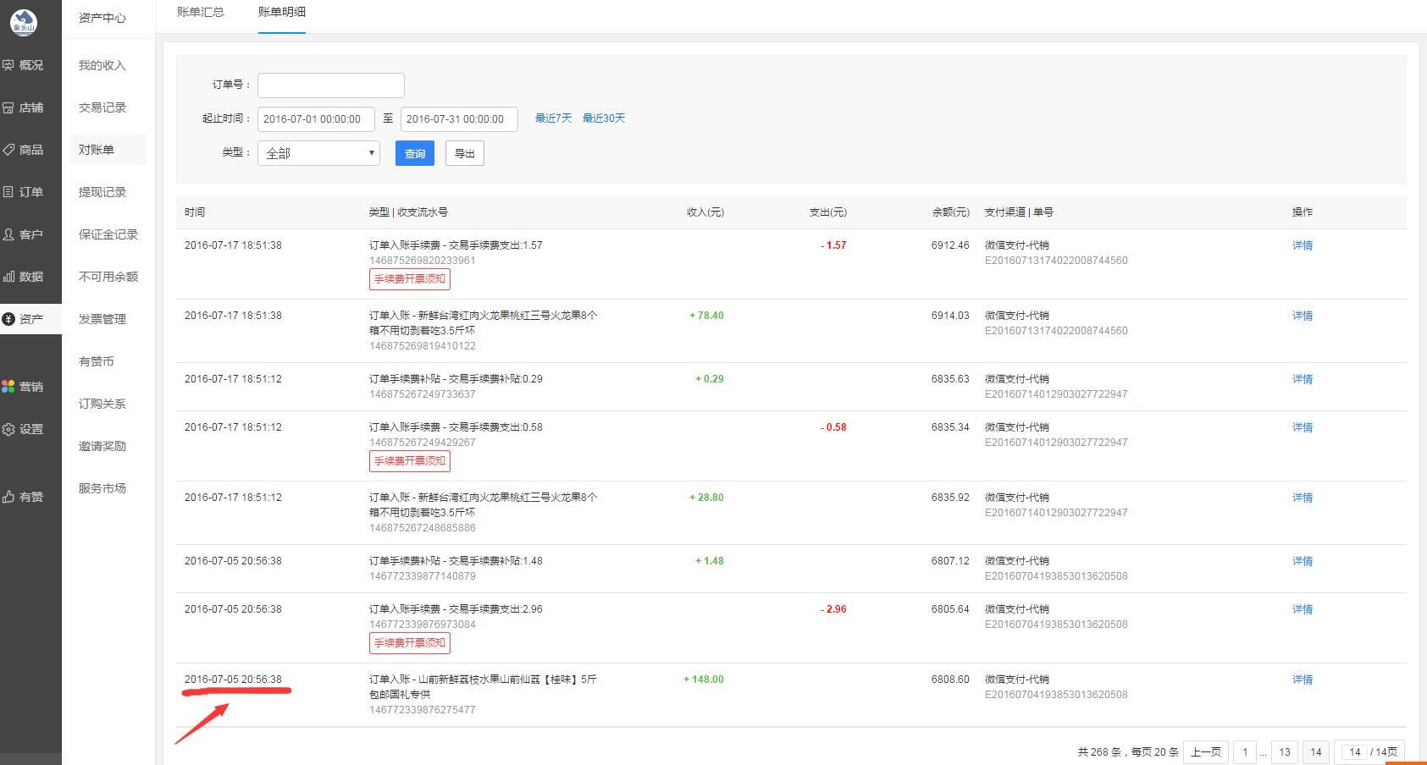Choose the 最近30天 quick range
1427x765 pixels.
604,118
